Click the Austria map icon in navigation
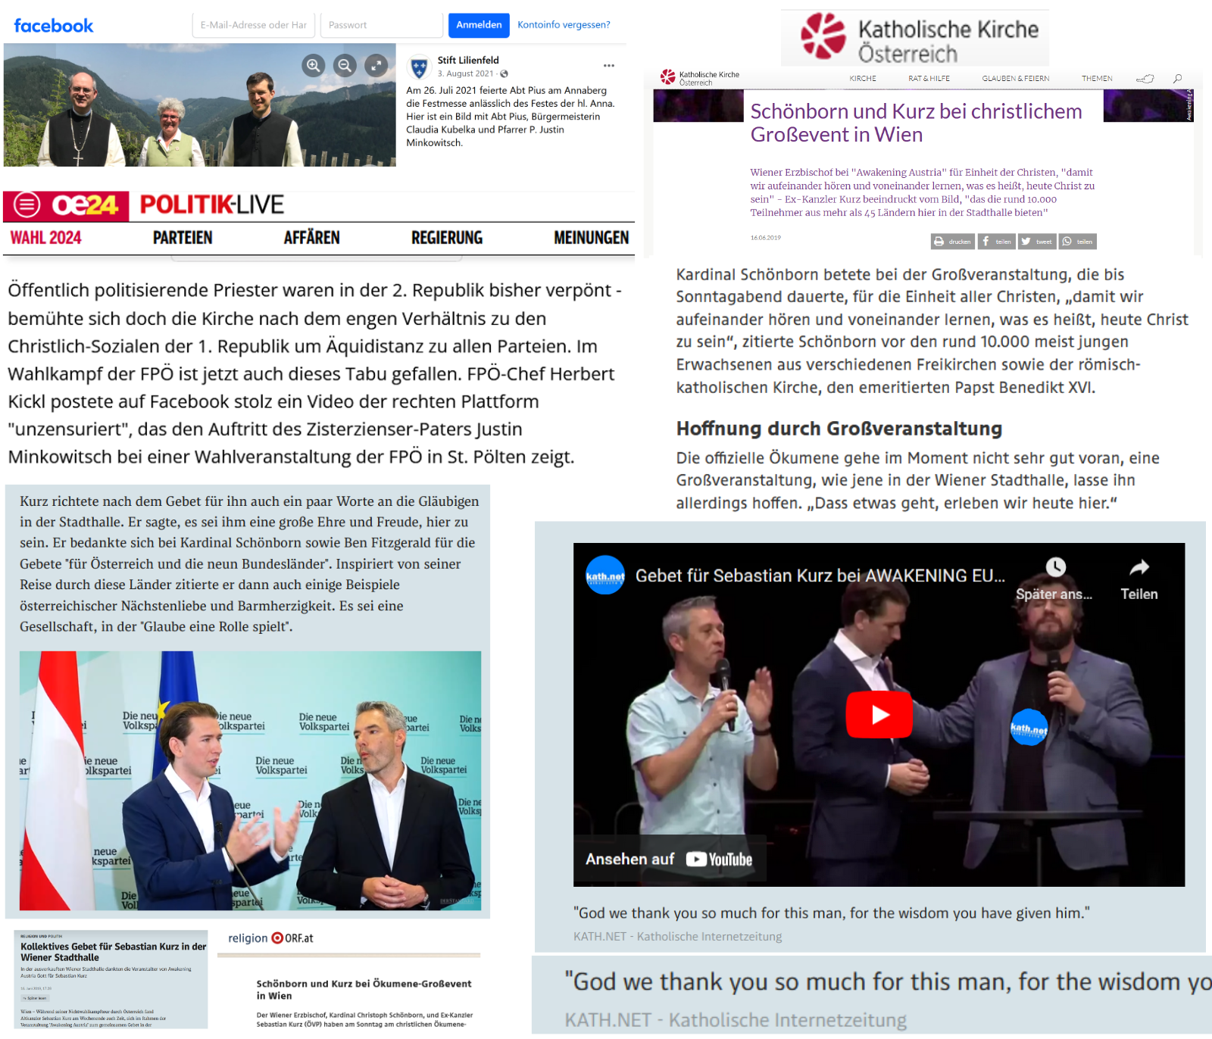This screenshot has width=1212, height=1039. tap(1145, 79)
